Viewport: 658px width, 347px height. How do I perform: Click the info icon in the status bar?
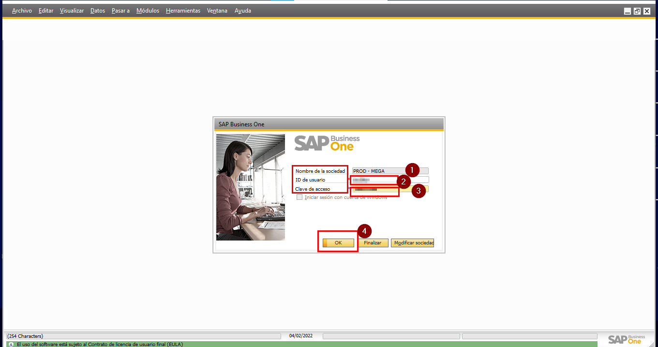pyautogui.click(x=11, y=344)
